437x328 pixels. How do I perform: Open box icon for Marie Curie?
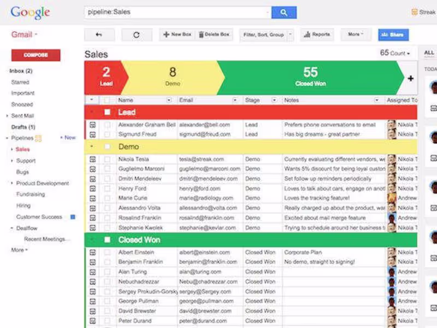tap(92, 198)
